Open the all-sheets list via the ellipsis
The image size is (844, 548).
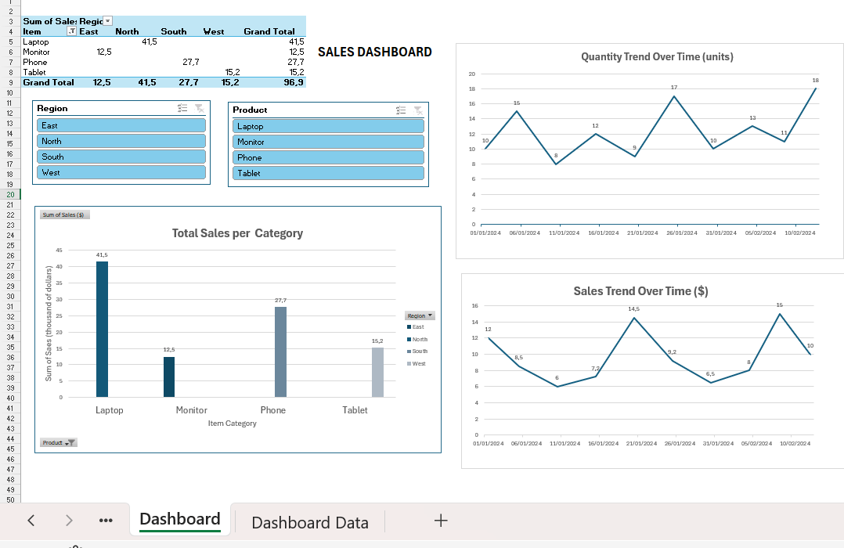[x=106, y=521]
